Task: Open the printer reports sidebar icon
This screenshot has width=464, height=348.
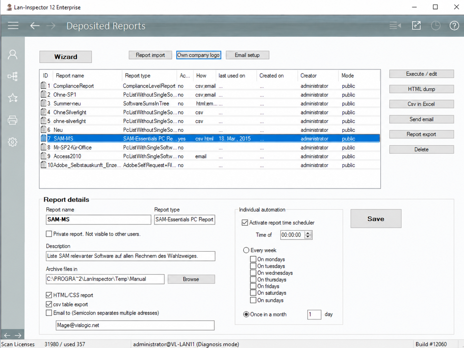Action: tap(12, 120)
